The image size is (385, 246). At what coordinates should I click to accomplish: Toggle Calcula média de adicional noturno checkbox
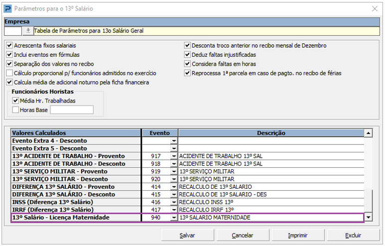point(9,82)
